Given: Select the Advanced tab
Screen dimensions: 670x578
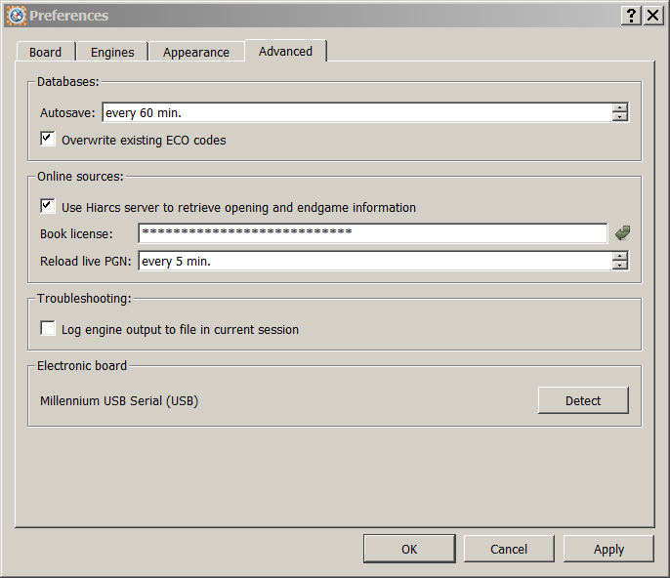Looking at the screenshot, I should point(285,51).
